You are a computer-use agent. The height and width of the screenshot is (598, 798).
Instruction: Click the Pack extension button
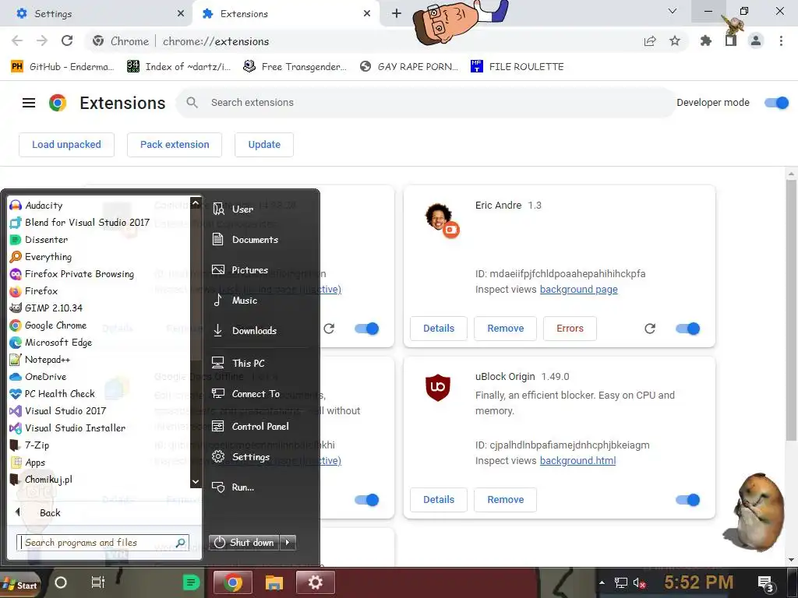[175, 145]
